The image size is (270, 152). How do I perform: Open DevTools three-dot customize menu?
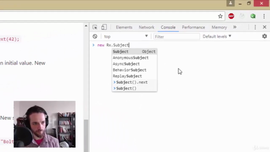(255, 27)
